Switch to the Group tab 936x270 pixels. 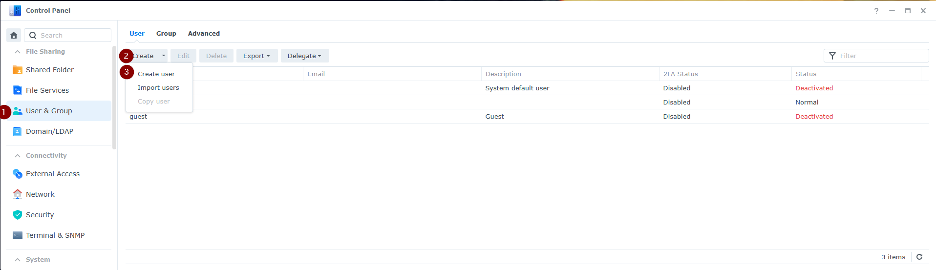pyautogui.click(x=166, y=34)
